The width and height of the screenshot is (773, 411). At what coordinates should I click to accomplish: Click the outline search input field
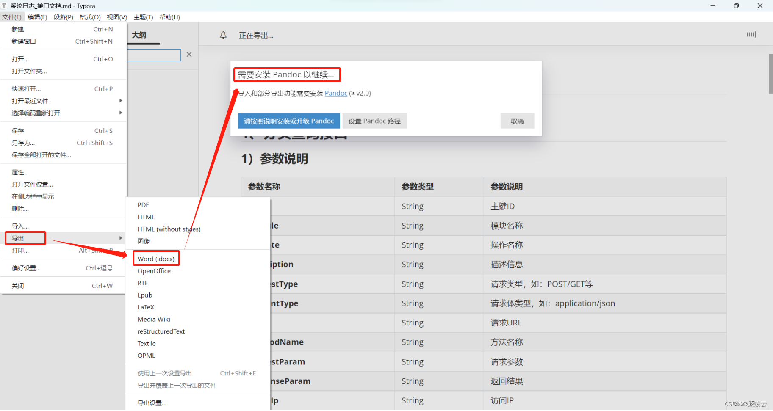point(154,55)
